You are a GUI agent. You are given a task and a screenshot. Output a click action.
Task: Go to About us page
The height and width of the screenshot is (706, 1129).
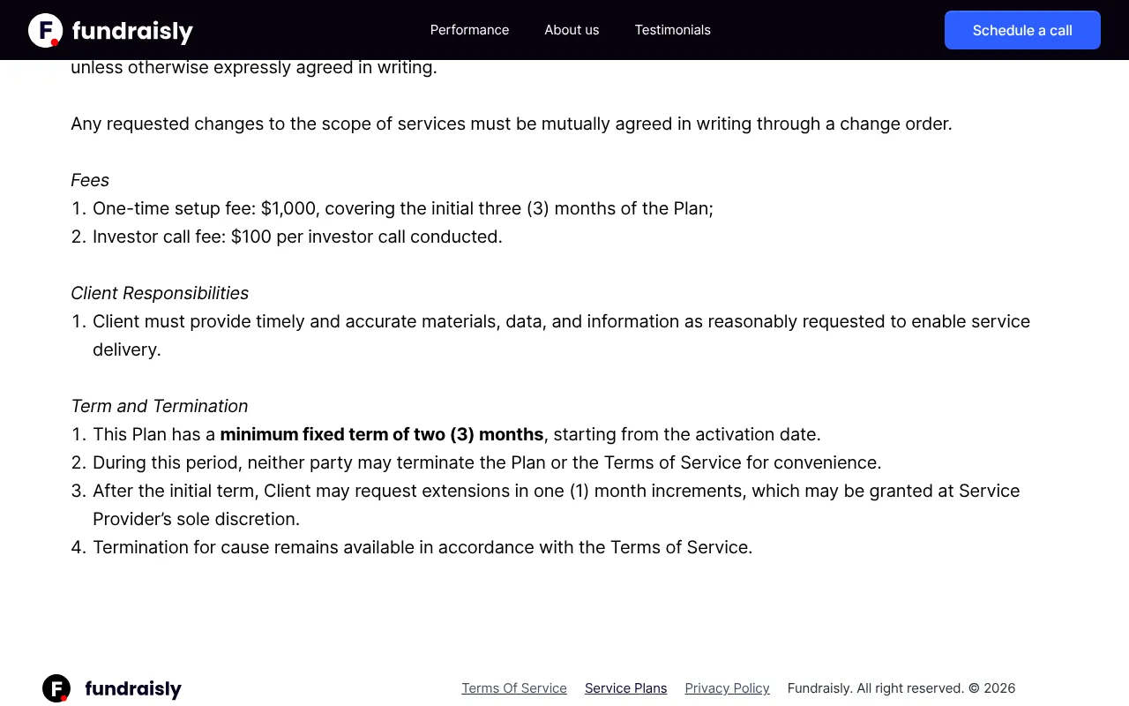coord(572,30)
